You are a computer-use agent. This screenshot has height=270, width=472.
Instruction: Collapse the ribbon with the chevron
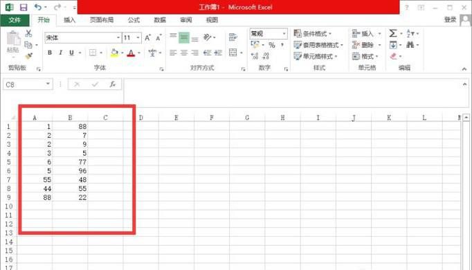click(464, 69)
